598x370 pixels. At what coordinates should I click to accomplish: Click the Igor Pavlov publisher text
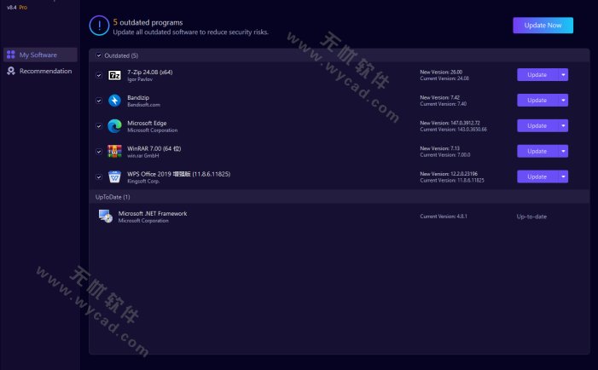(x=140, y=79)
